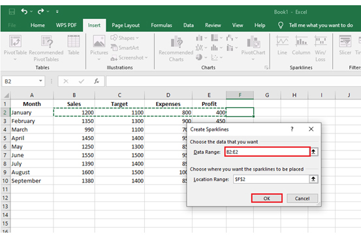Insert a Win/Loss sparkline
Viewport: 361px width, 240px height.
(x=321, y=48)
